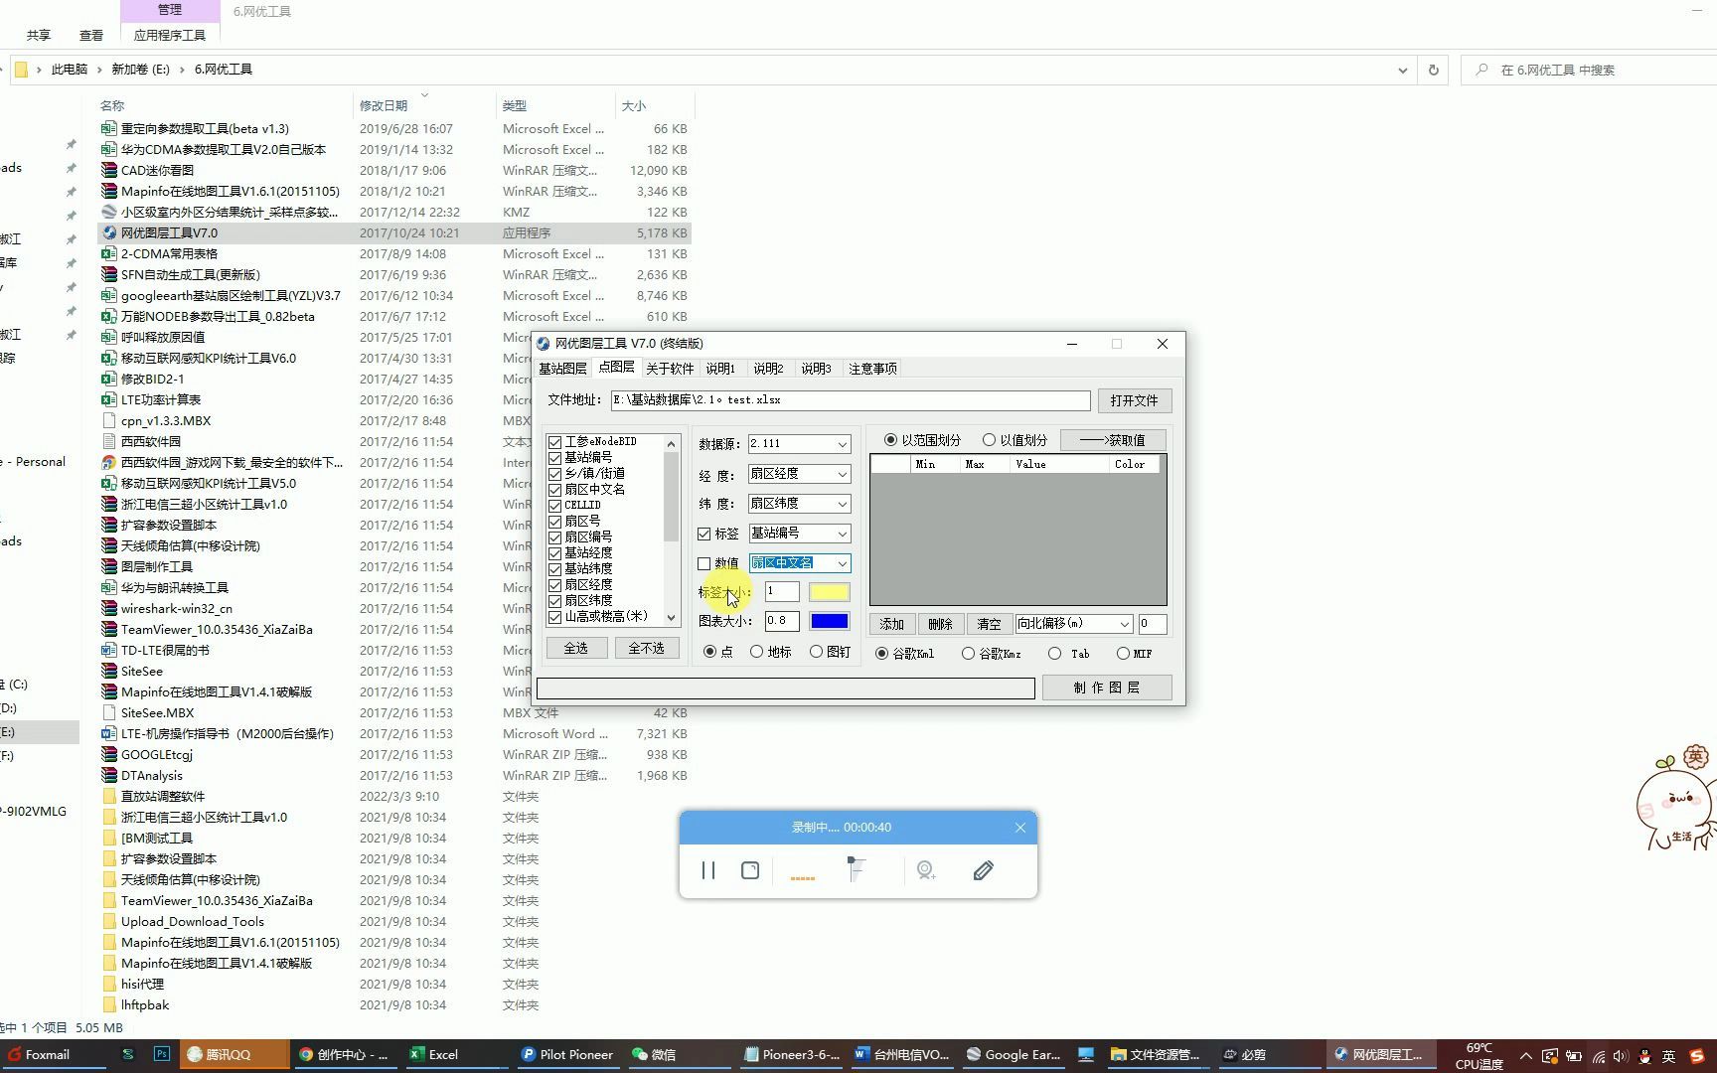This screenshot has width=1717, height=1073.
Task: Click the 全不选 button
Action: coord(646,648)
